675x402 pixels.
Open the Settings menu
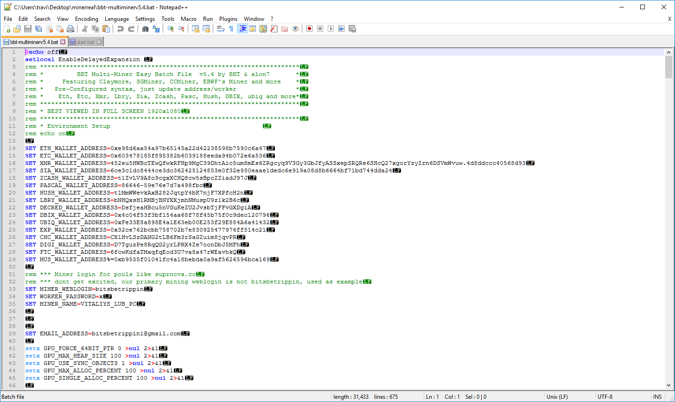[x=145, y=19]
